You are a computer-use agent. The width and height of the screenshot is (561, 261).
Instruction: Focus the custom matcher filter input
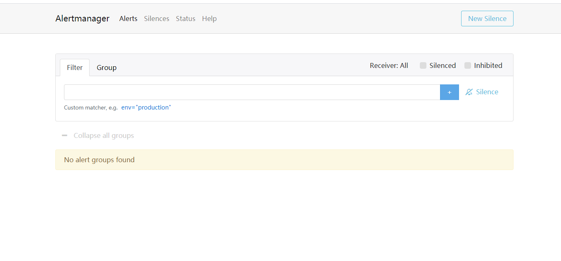pyautogui.click(x=252, y=92)
